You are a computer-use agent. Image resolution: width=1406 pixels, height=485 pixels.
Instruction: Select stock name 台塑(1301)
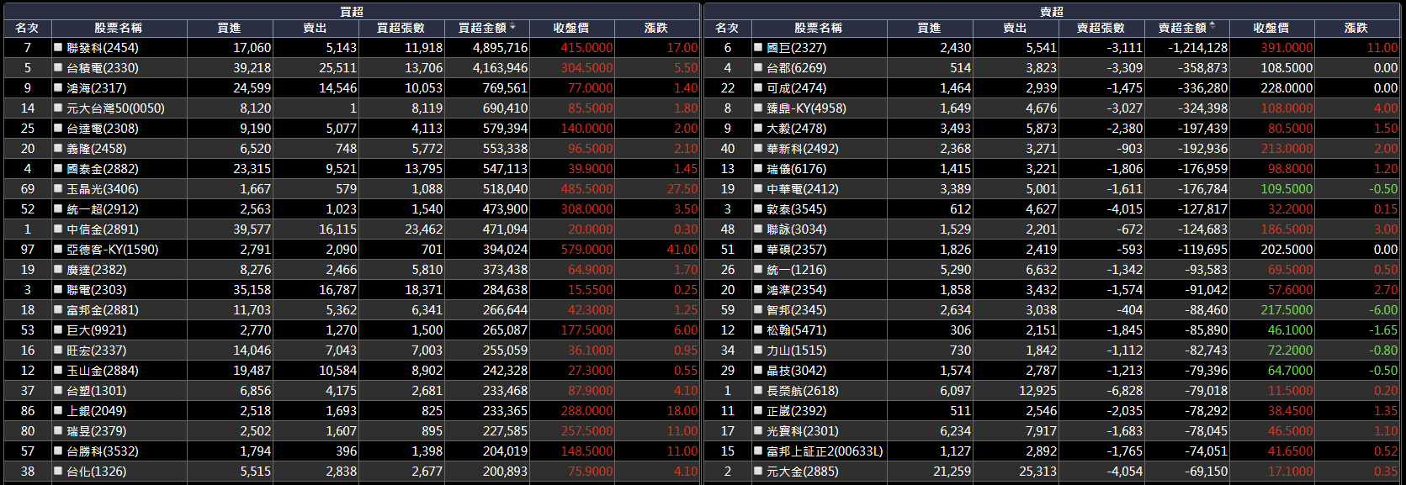[x=97, y=391]
